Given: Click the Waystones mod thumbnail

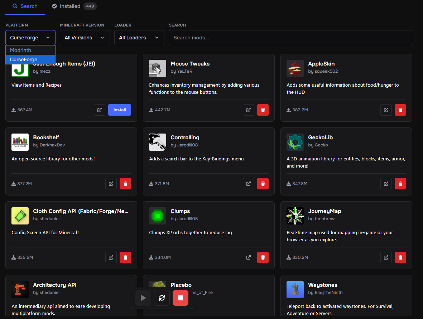Looking at the screenshot, I should pyautogui.click(x=295, y=290).
